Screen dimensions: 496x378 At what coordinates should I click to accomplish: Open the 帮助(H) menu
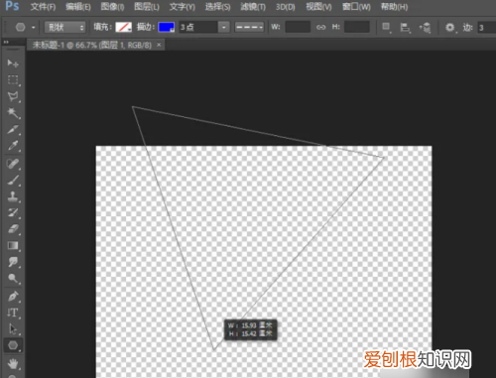[x=394, y=7]
